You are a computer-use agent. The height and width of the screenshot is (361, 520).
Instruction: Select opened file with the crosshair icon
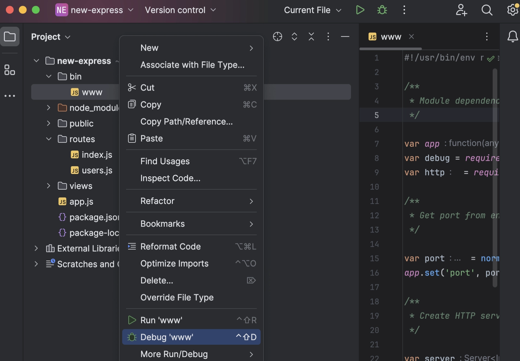point(278,37)
